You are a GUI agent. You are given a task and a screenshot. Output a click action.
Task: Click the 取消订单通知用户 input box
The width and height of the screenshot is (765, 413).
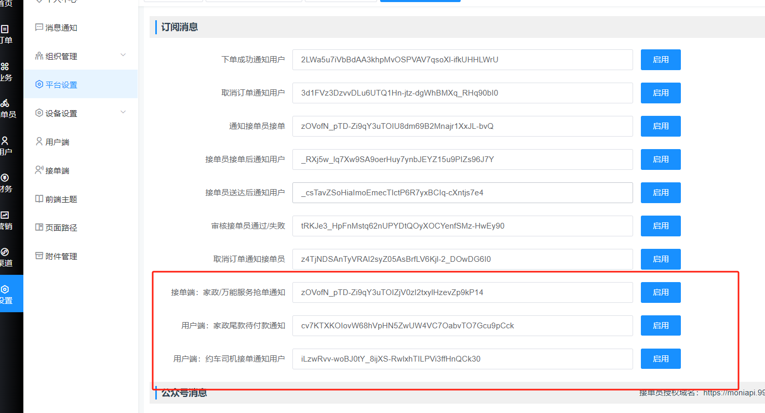coord(463,93)
